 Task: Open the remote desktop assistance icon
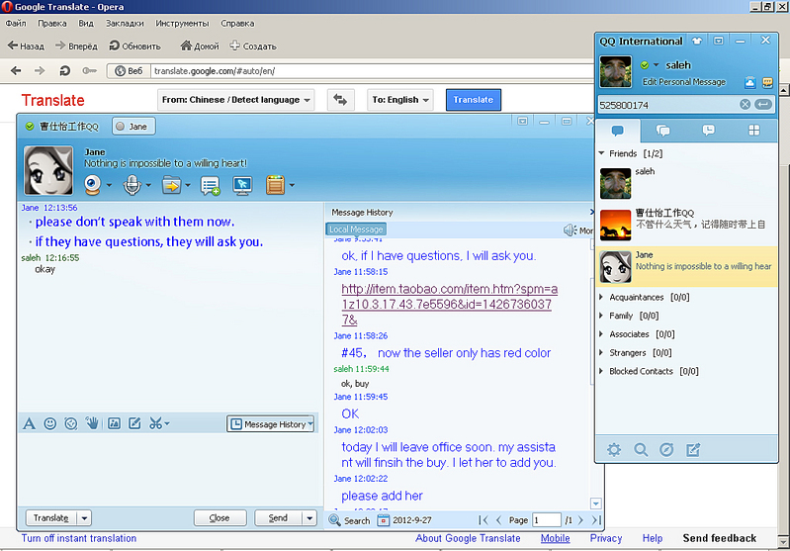(242, 185)
